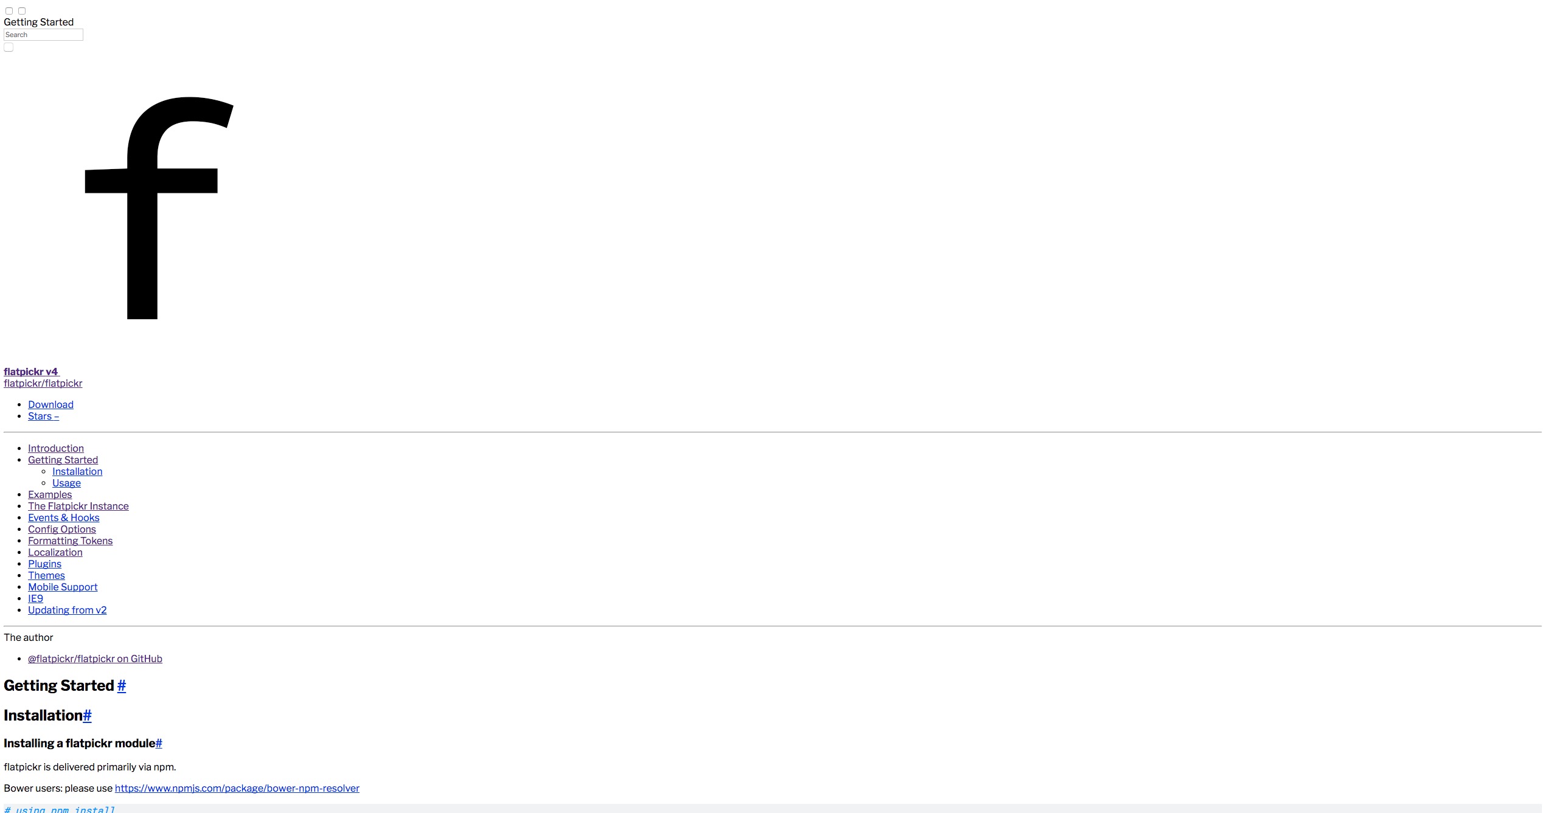Viewport: 1545px width, 813px height.
Task: Click inside the Search input field
Action: pyautogui.click(x=43, y=35)
